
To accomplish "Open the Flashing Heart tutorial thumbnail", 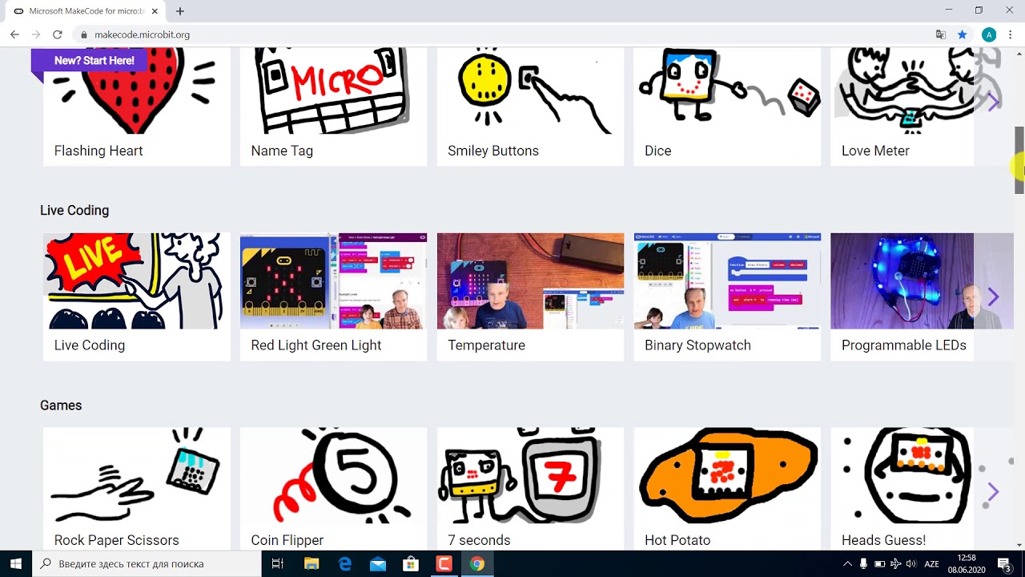I will click(x=137, y=91).
